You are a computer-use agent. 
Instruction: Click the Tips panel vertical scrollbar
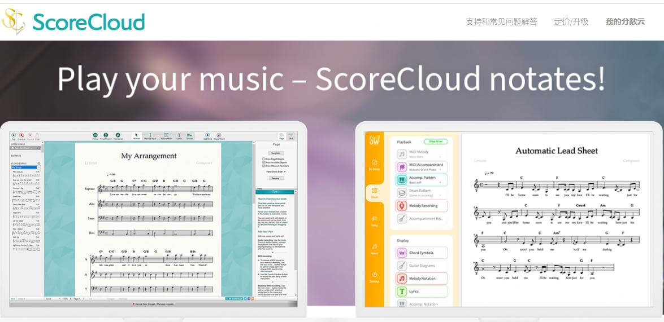pos(296,244)
